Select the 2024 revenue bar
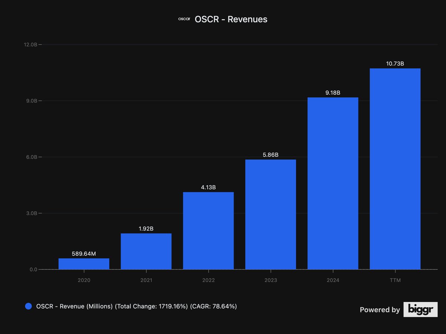This screenshot has height=334, width=446. point(333,183)
